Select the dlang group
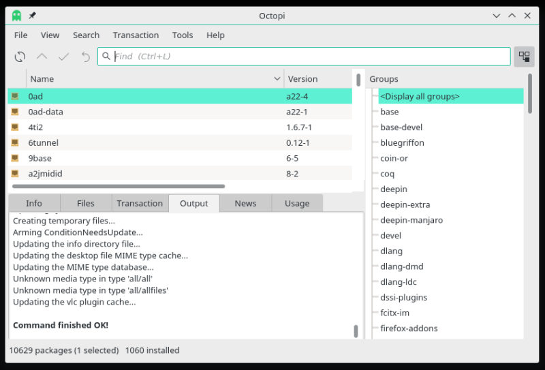545x370 pixels. click(x=391, y=251)
